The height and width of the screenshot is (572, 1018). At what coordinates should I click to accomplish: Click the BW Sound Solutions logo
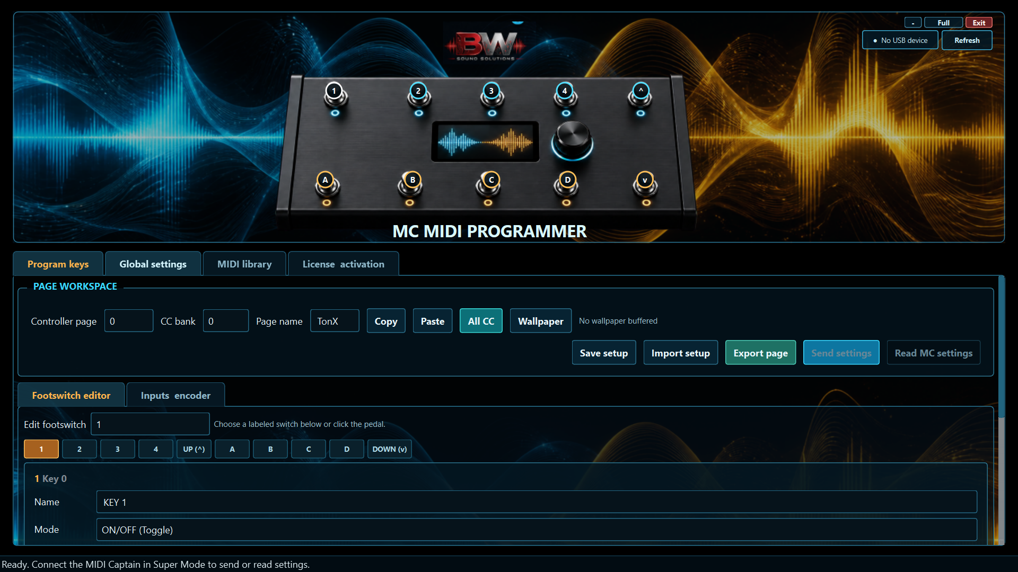[486, 46]
